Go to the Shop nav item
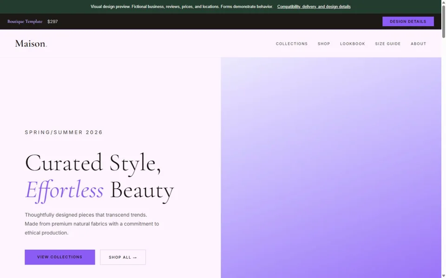 [x=324, y=44]
